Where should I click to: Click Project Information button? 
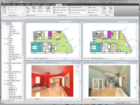60,7
